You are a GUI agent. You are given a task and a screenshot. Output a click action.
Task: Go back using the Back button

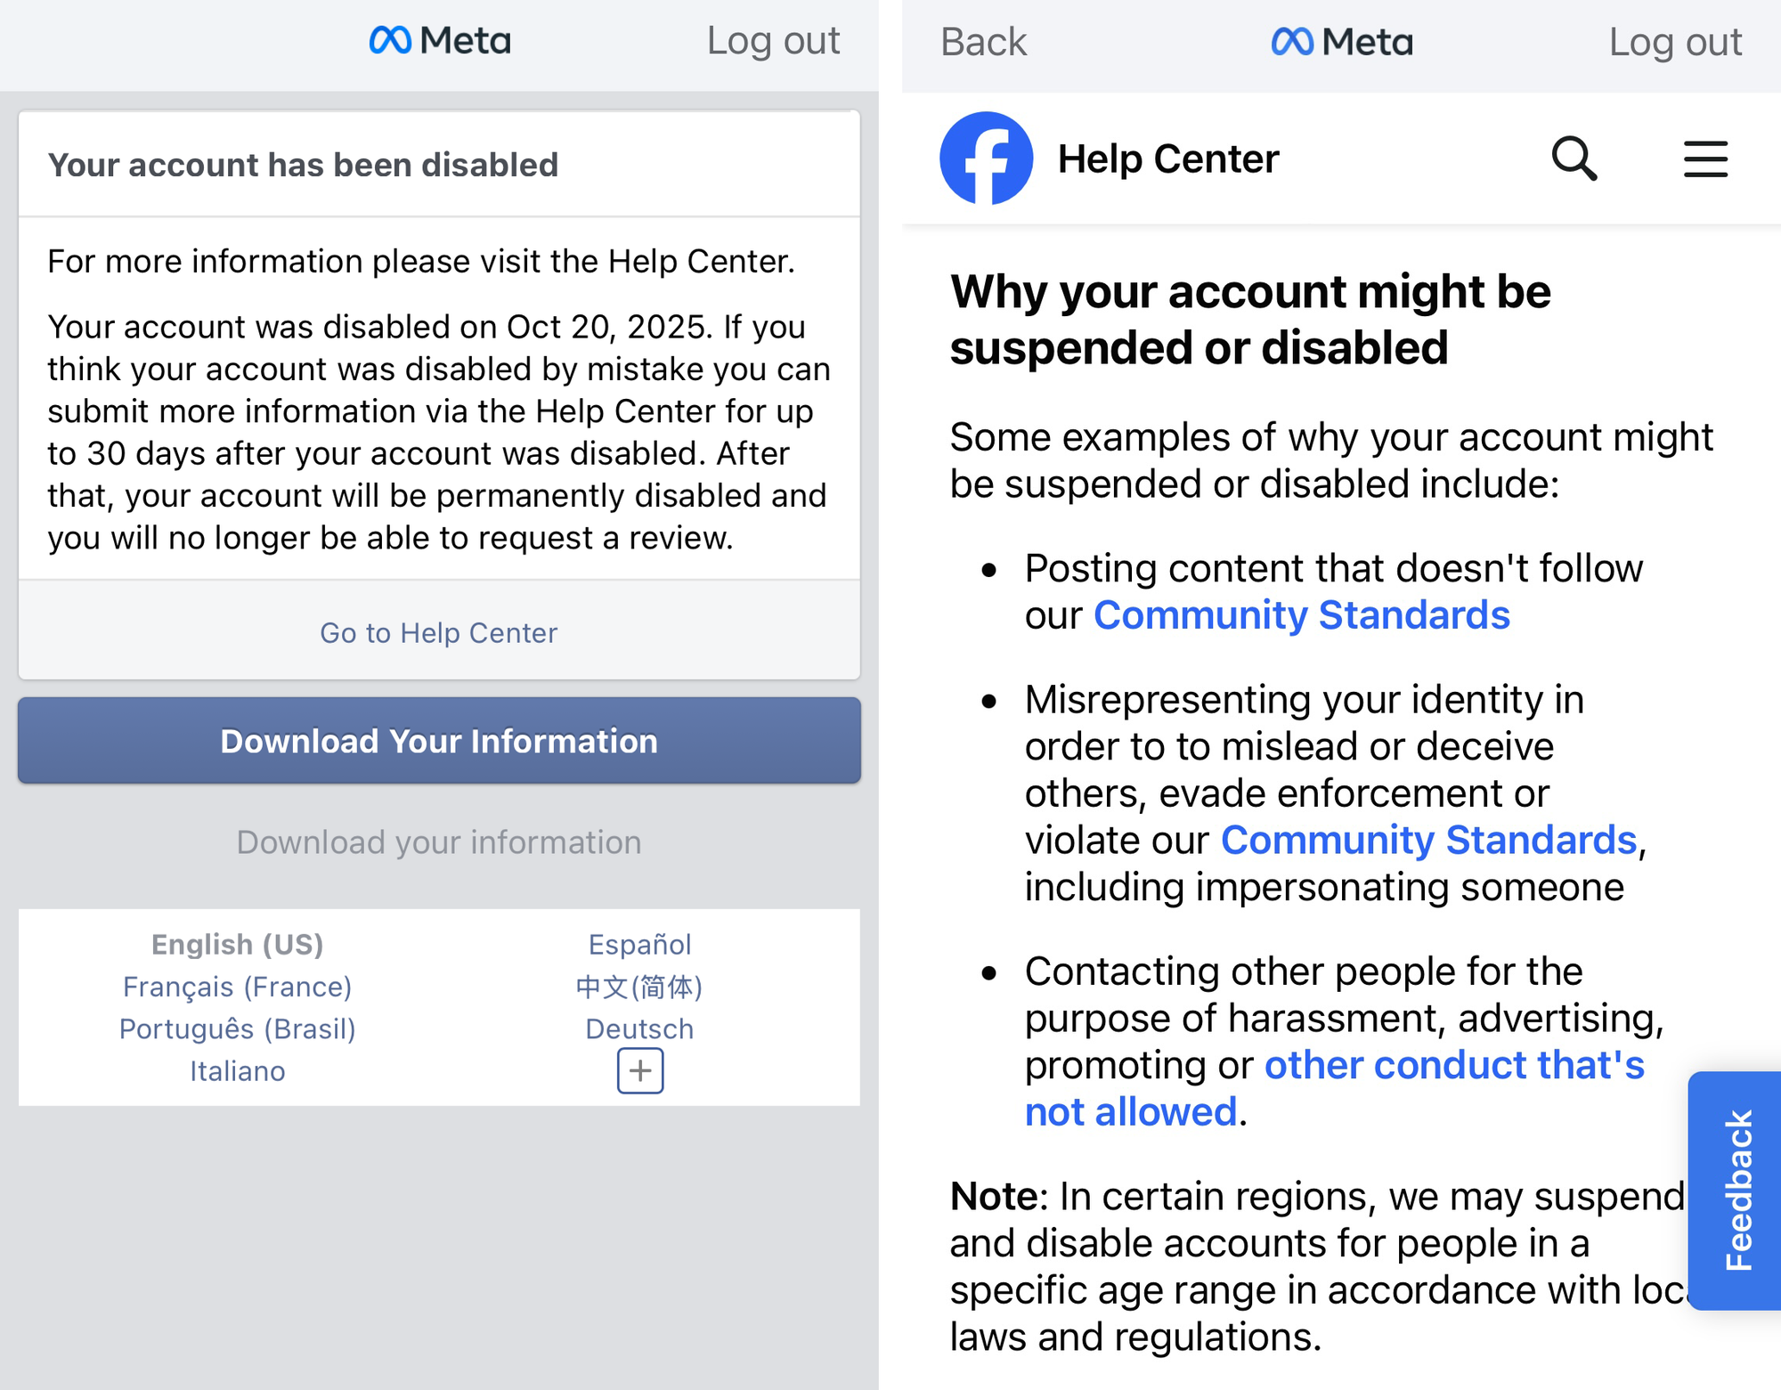[x=983, y=42]
